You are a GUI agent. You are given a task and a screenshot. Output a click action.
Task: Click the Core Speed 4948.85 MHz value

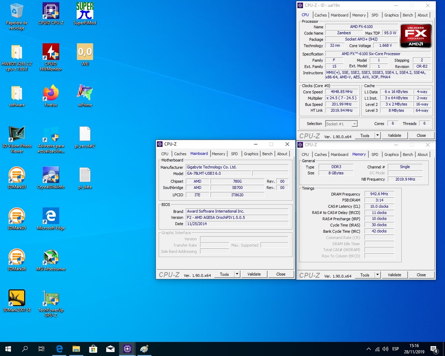pos(341,92)
